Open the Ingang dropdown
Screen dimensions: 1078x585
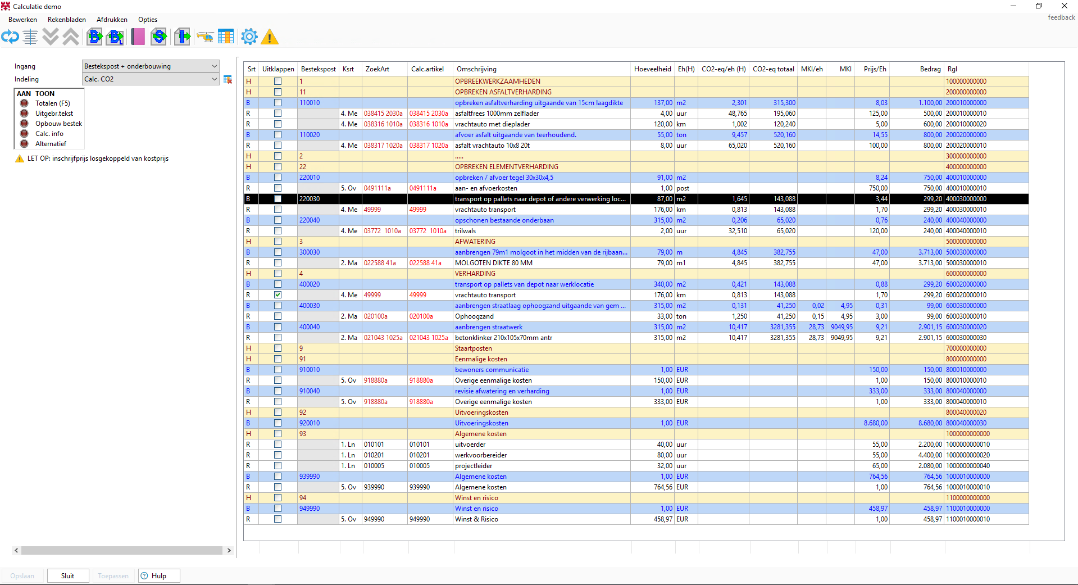tap(151, 66)
